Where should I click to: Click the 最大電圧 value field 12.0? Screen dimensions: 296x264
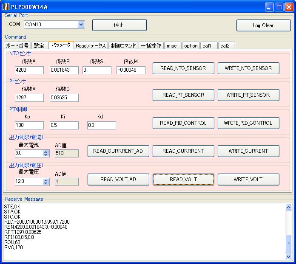29,182
